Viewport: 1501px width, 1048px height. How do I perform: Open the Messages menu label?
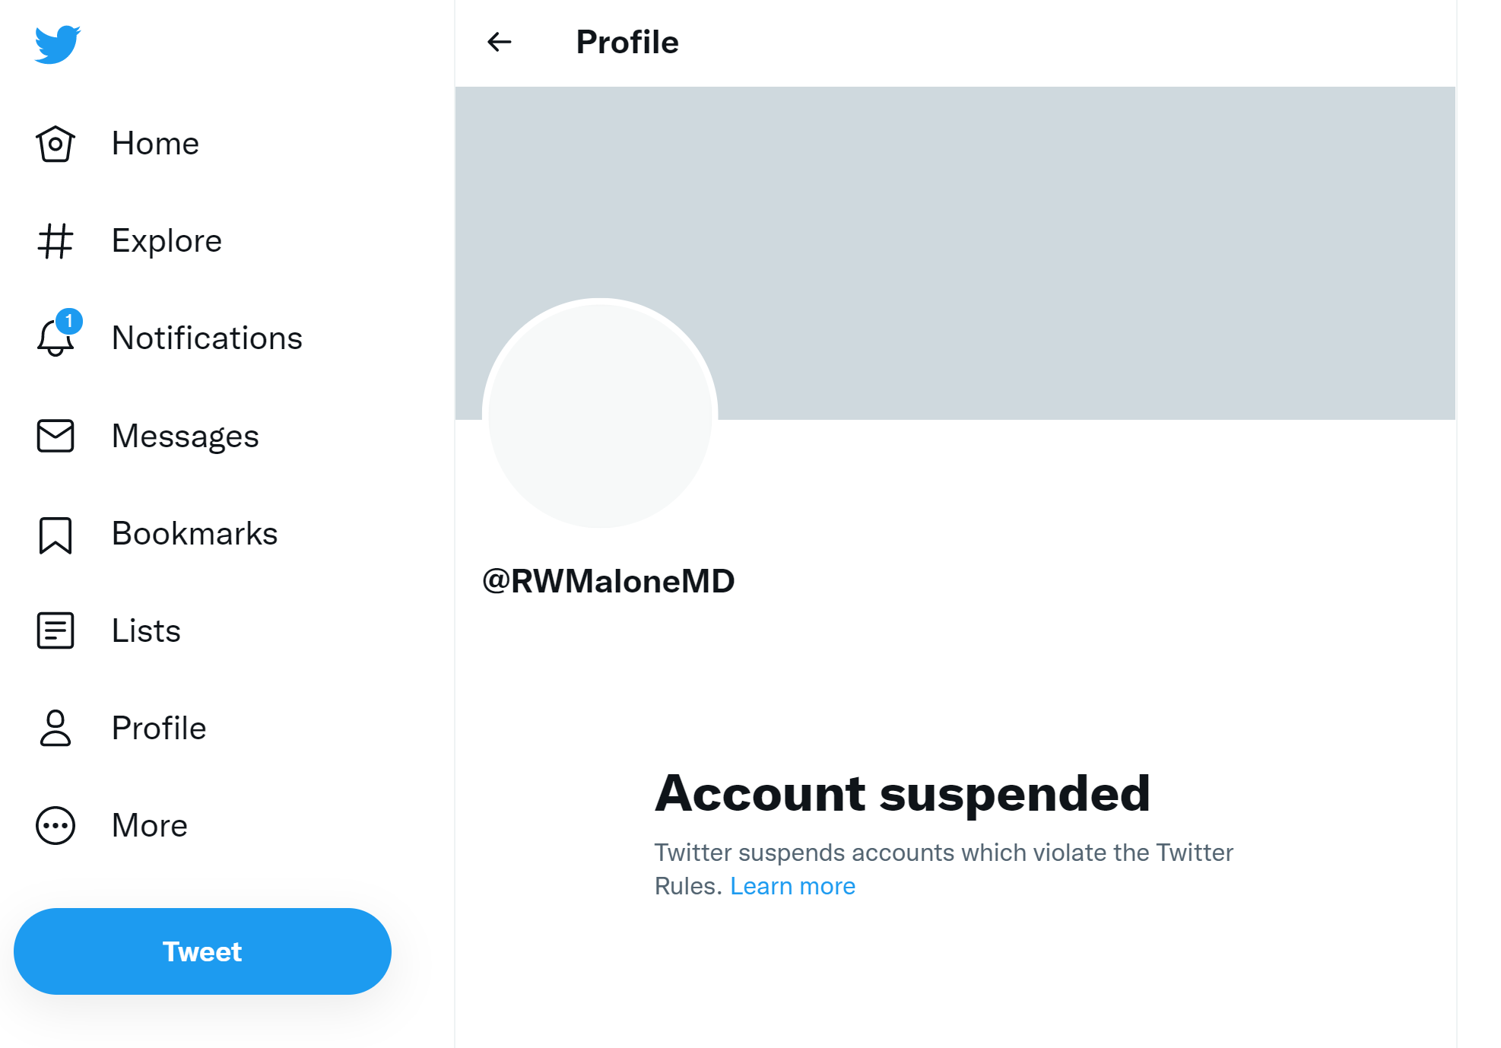tap(185, 436)
